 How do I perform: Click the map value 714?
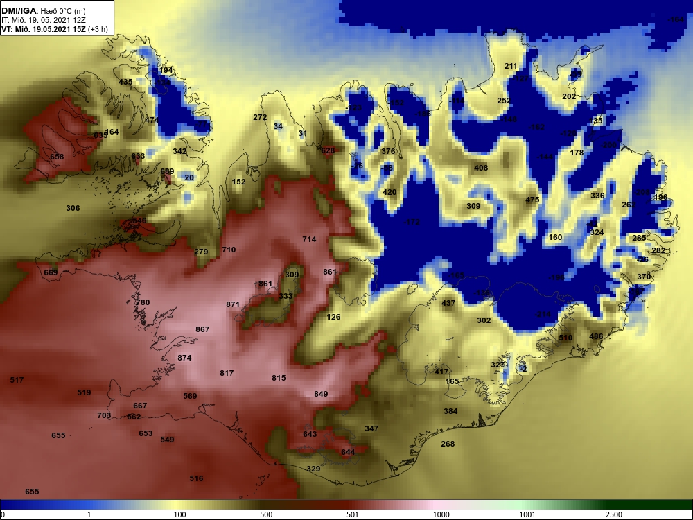(309, 239)
